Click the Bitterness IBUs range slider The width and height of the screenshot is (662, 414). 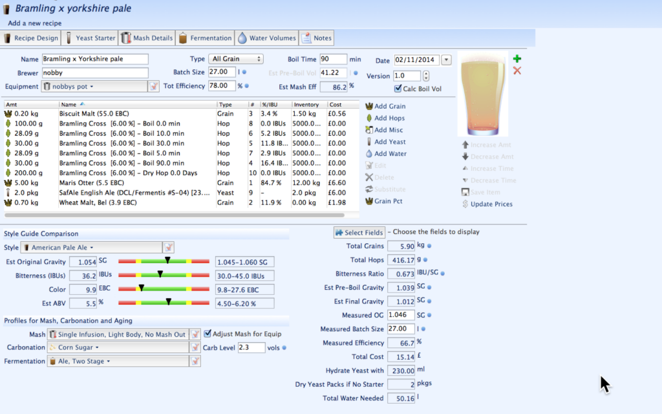164,276
